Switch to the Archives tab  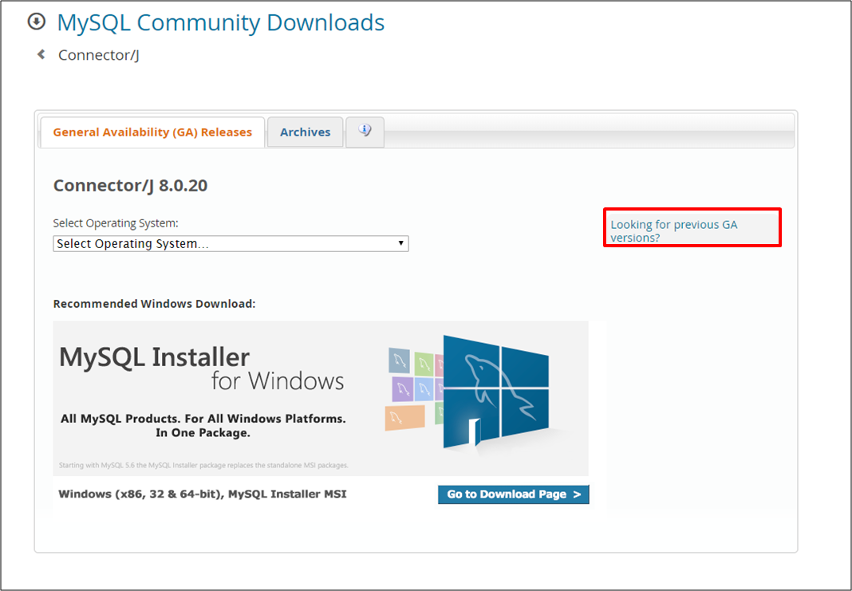point(306,132)
